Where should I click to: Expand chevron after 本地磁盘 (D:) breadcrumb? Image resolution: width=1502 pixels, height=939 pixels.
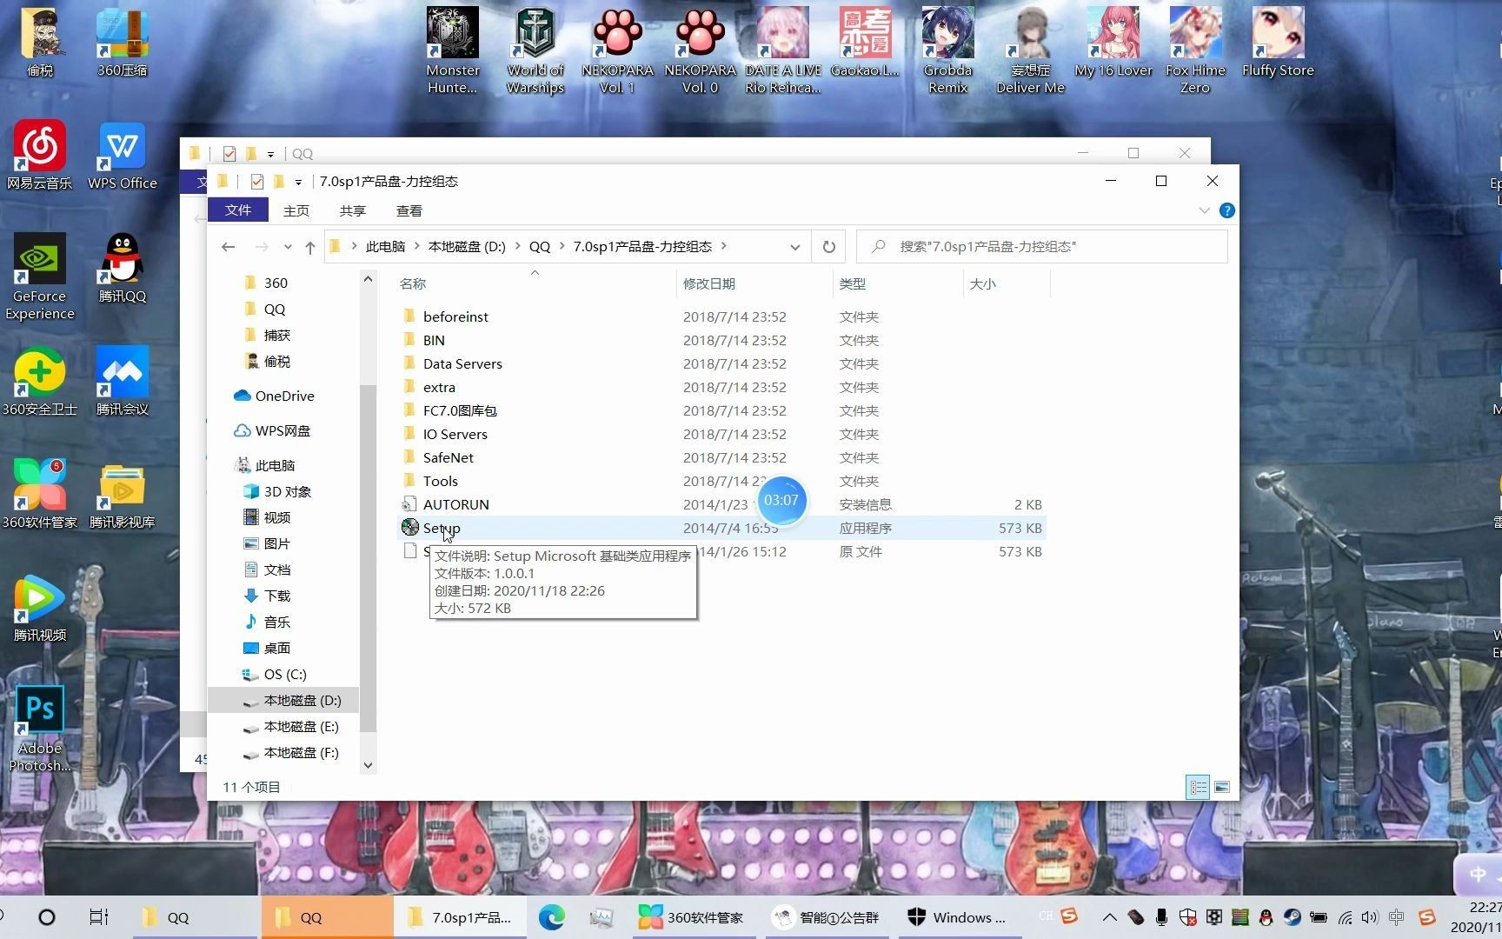[517, 247]
